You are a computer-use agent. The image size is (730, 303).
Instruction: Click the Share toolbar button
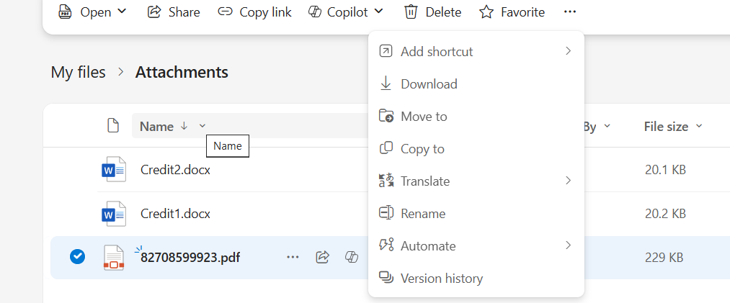tap(173, 12)
